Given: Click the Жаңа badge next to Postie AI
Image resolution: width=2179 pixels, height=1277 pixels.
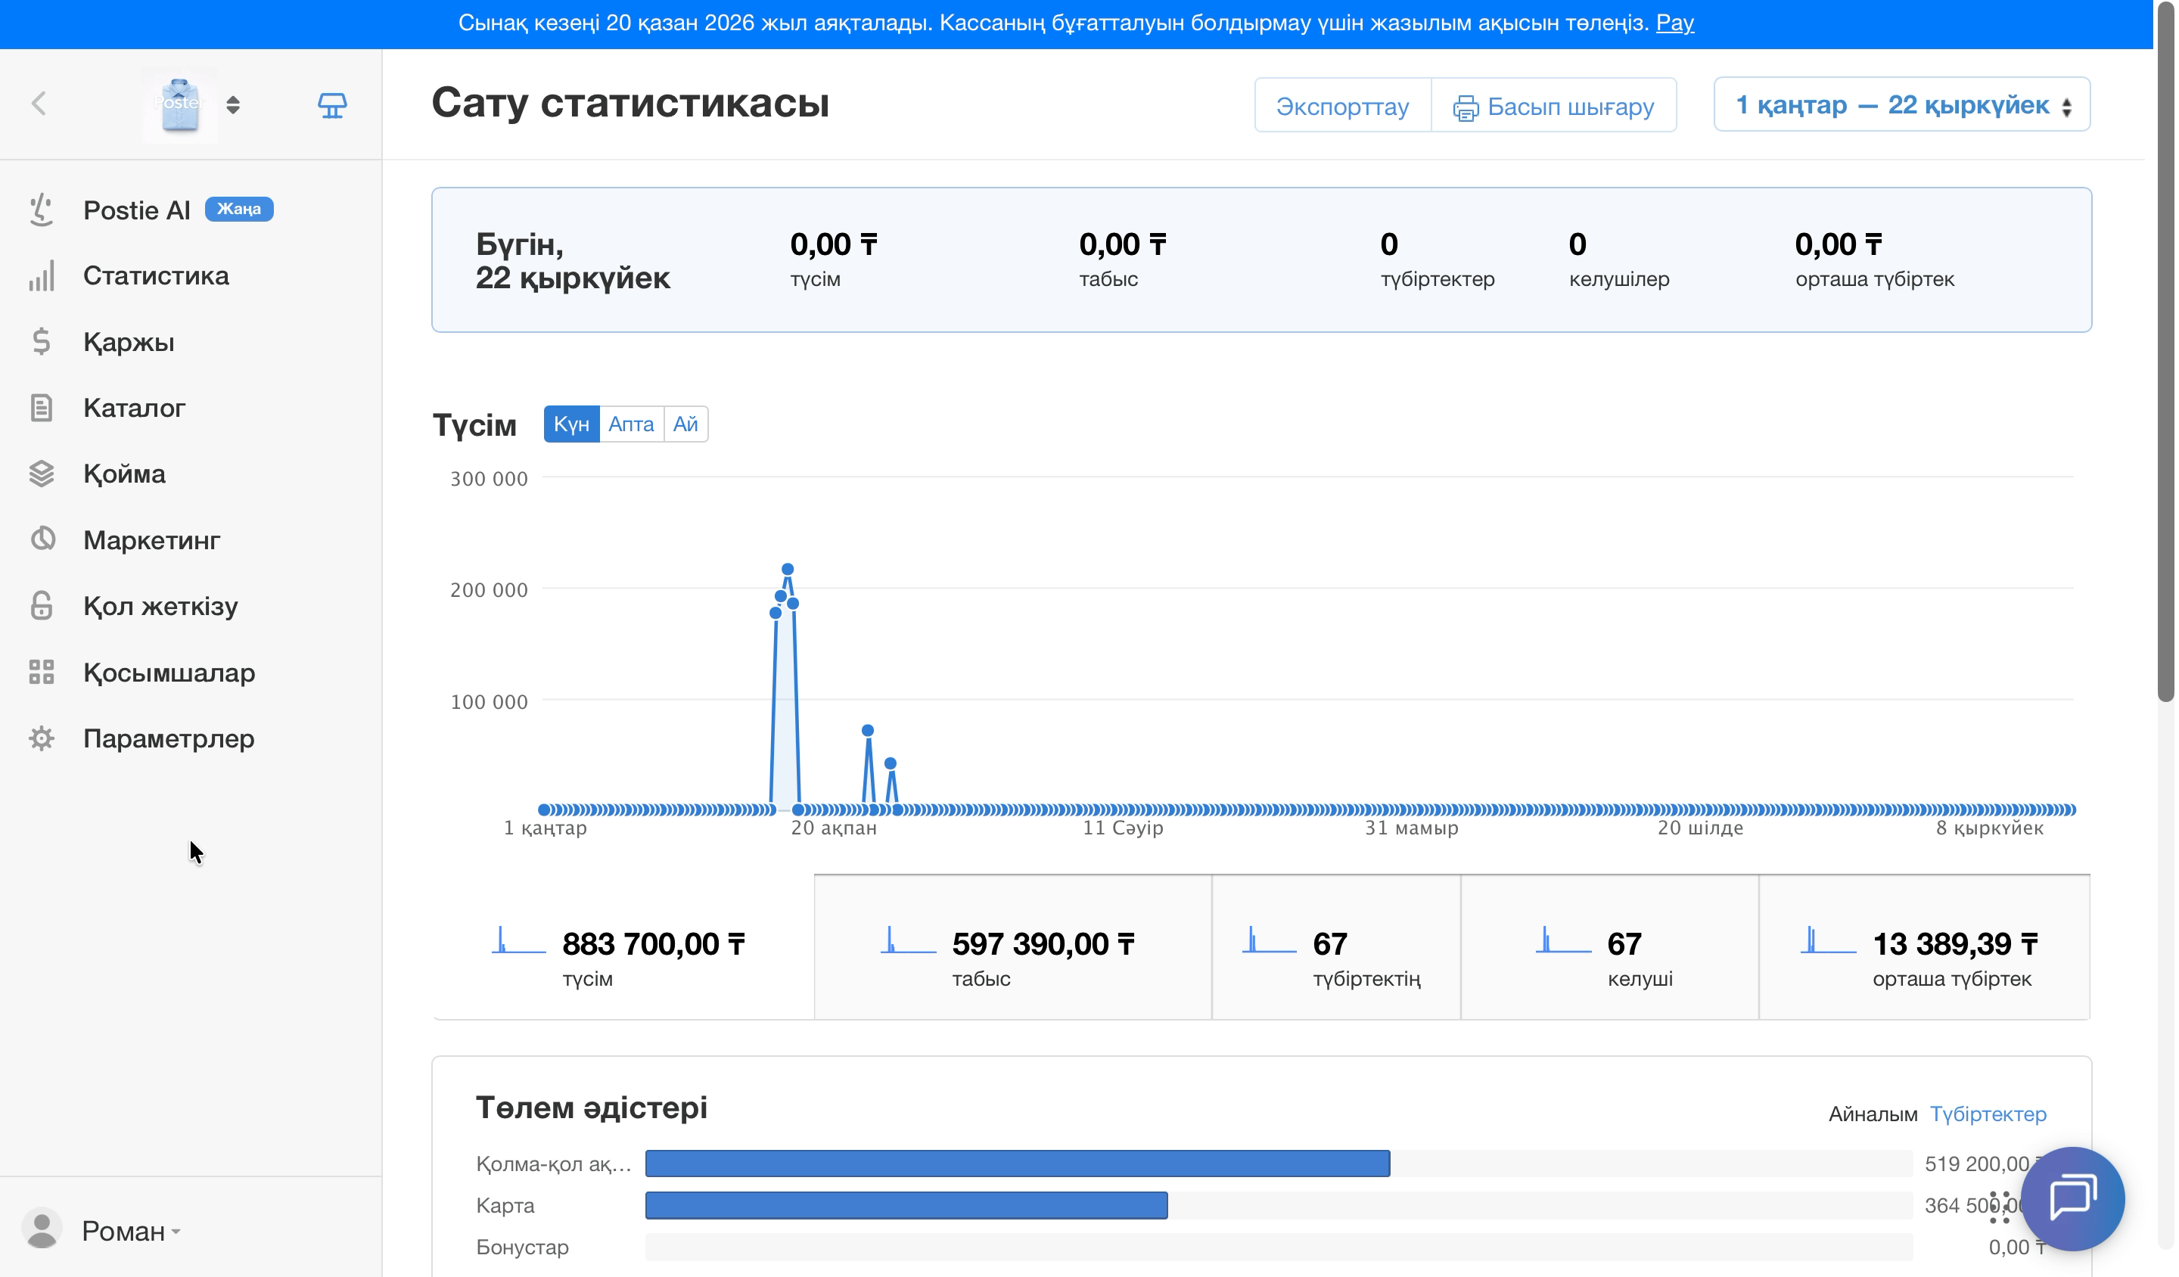Looking at the screenshot, I should [238, 210].
